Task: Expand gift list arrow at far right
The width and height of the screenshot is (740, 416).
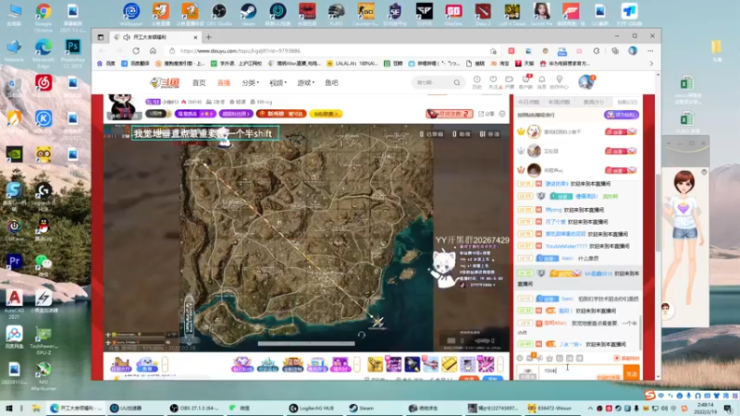Action: pyautogui.click(x=500, y=364)
